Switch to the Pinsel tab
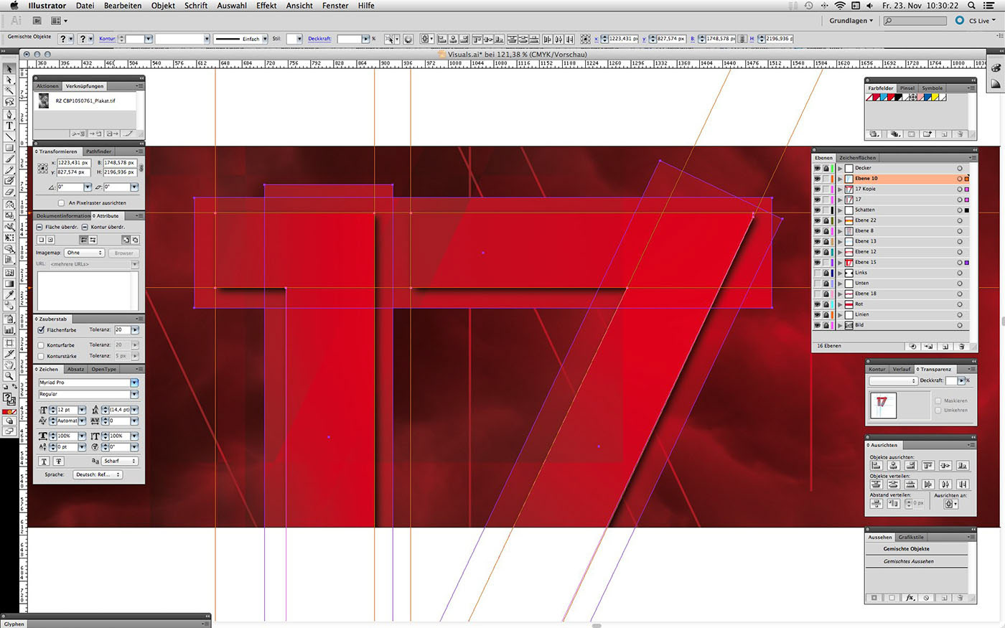This screenshot has width=1005, height=628. 907,88
